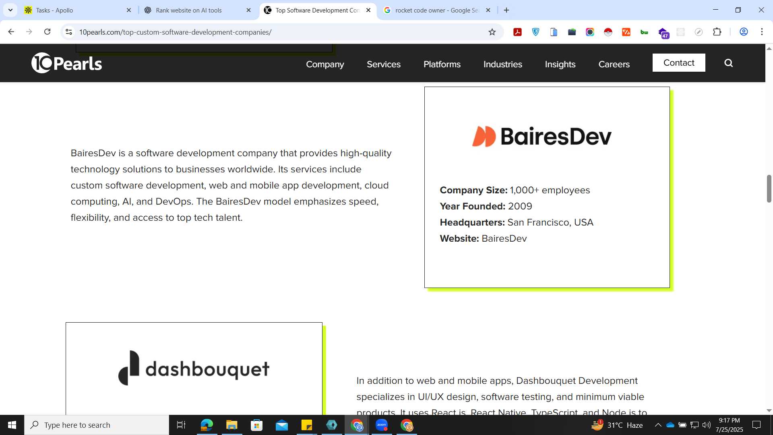Open the Industries menu
Screen dimensions: 773x435
[x=503, y=64]
